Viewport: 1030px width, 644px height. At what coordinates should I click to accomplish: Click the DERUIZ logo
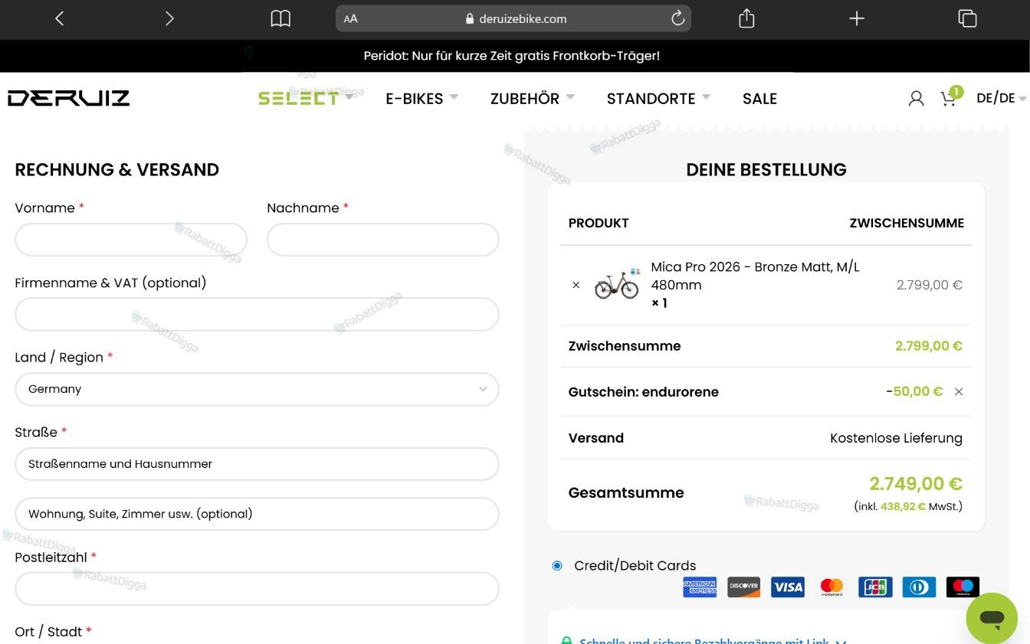coord(69,98)
